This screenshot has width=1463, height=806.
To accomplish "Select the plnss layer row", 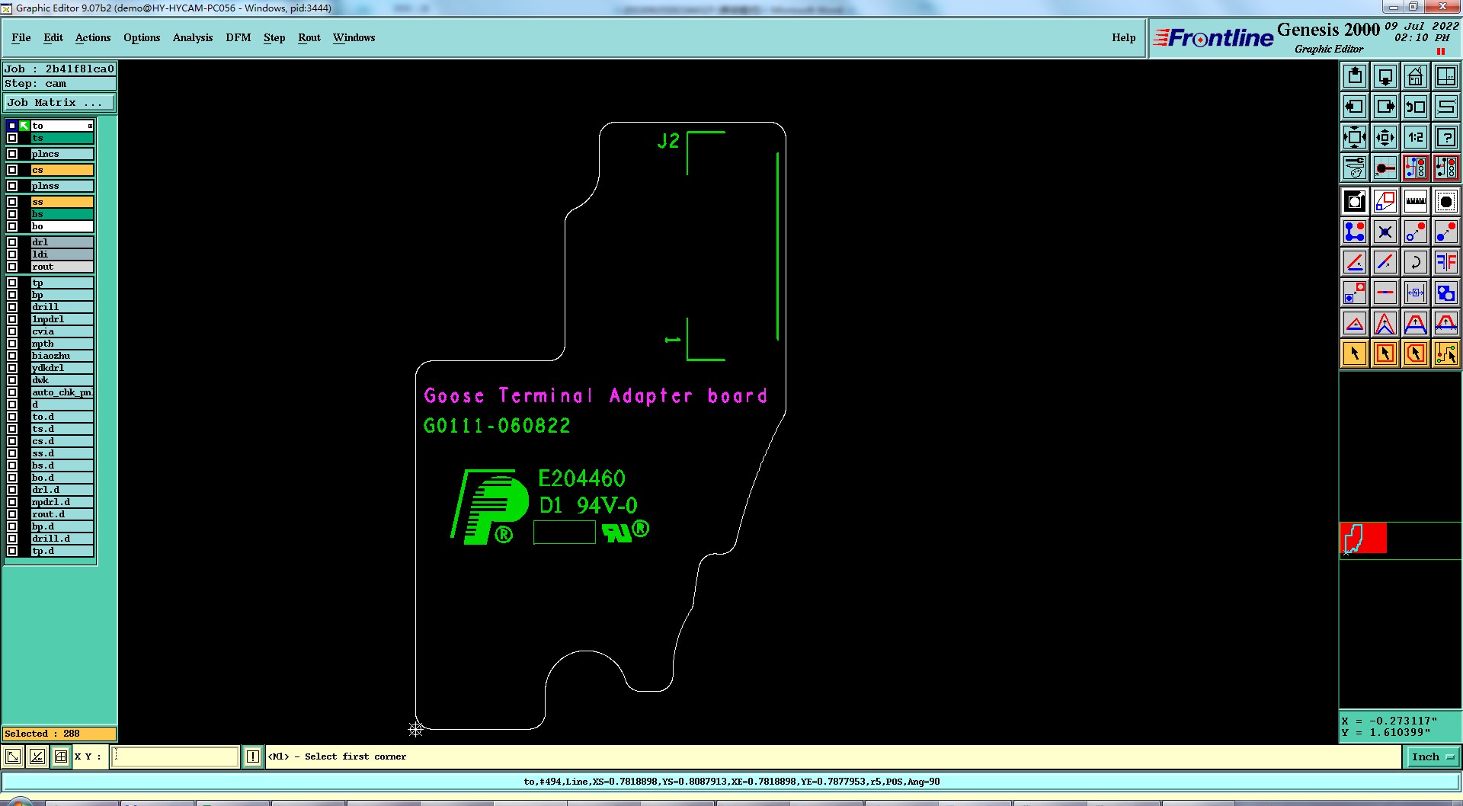I will click(x=62, y=186).
